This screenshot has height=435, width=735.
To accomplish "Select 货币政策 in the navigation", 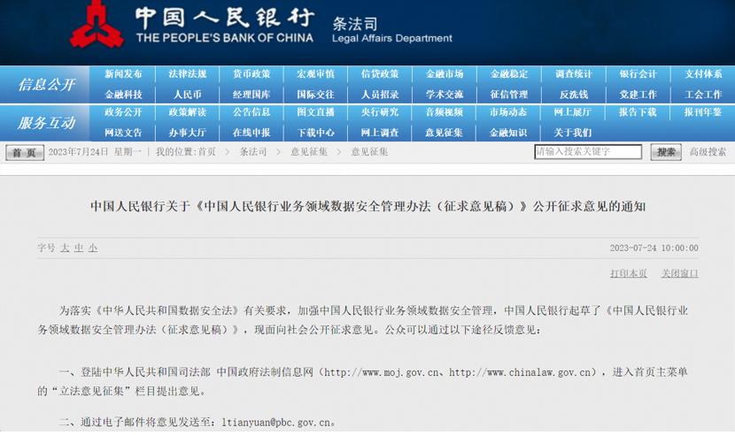I will 251,74.
